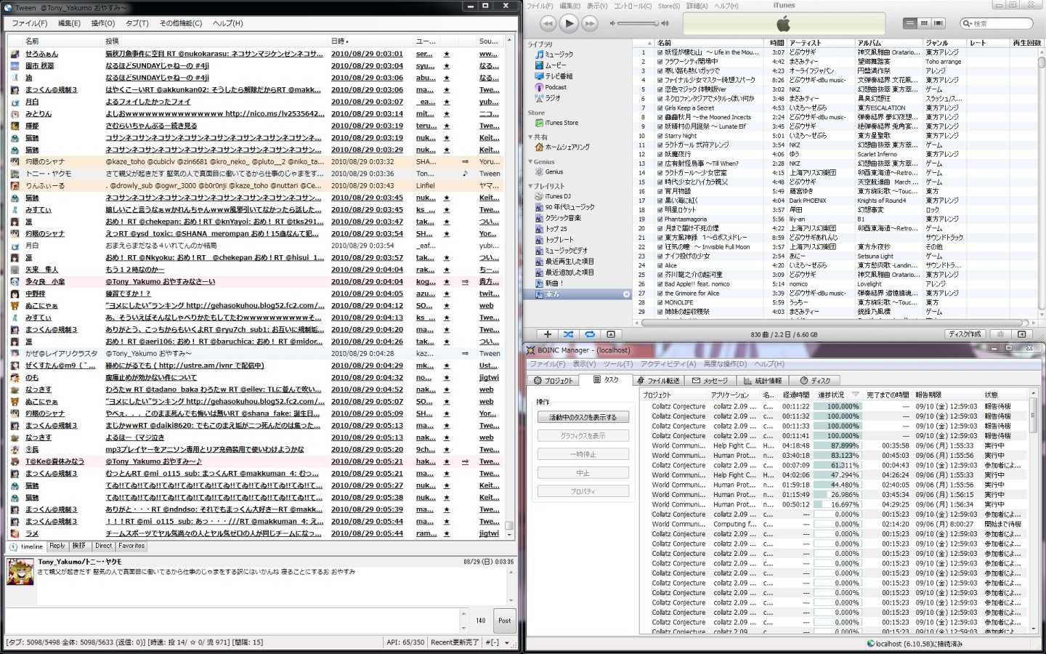Screen dimensions: 1046x654
Task: Sort iTunes songs by アーティスト column
Action: click(821, 43)
